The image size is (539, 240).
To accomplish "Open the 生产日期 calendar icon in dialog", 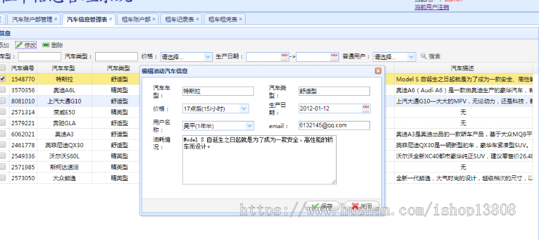I will click(366, 108).
